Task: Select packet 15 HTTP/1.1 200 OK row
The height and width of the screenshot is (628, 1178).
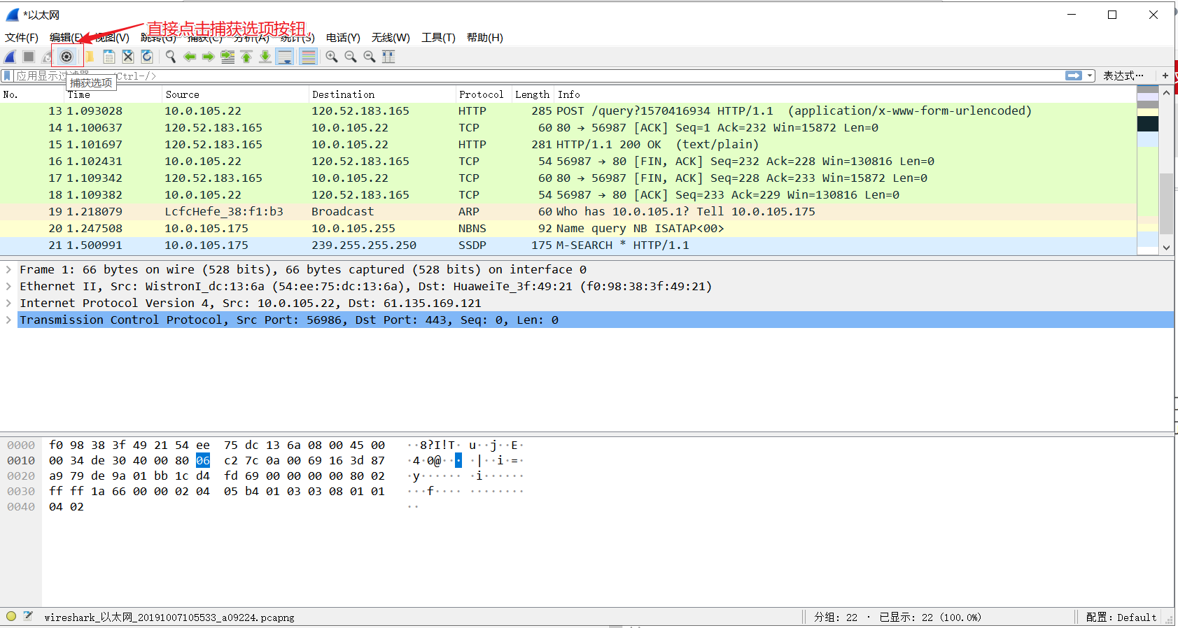Action: point(568,144)
